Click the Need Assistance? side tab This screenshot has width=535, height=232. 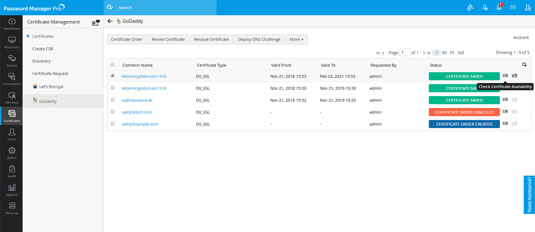pos(529,194)
